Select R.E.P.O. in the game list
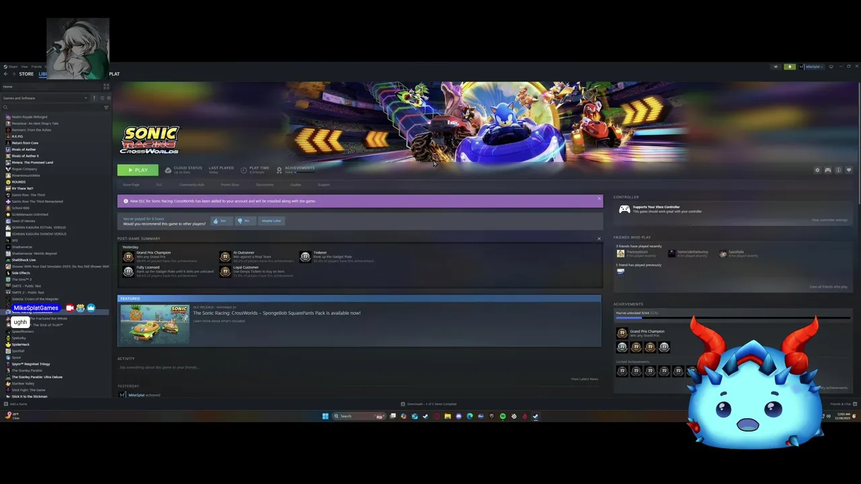Viewport: 861px width, 484px height. (x=17, y=136)
